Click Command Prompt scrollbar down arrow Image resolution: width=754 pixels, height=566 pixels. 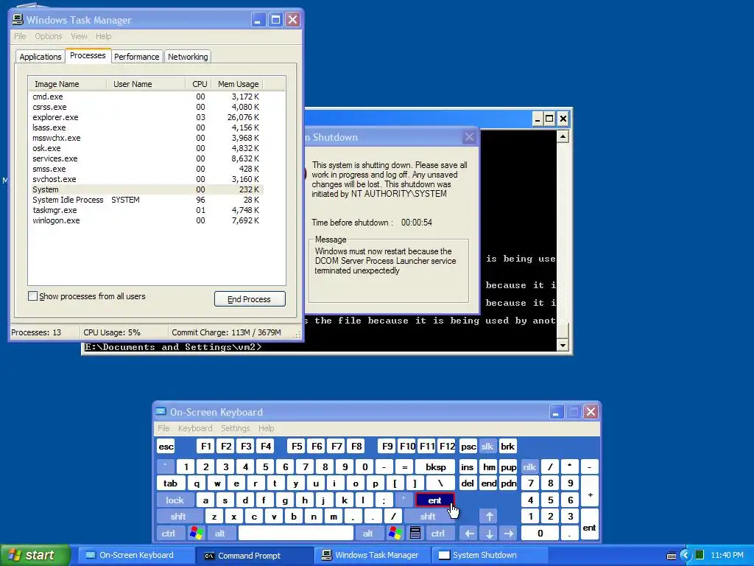563,345
